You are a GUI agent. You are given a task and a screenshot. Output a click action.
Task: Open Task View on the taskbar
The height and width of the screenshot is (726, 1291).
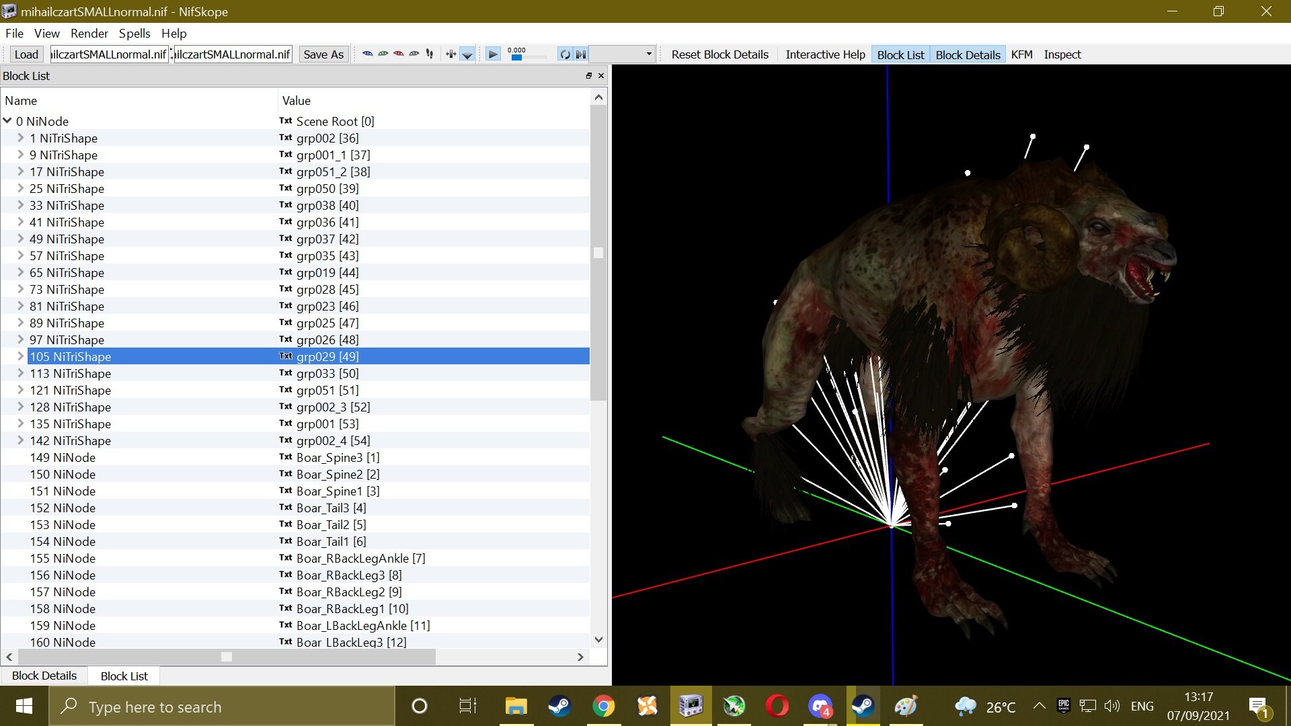pyautogui.click(x=467, y=706)
